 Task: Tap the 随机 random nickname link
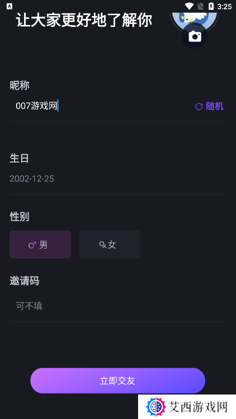(210, 106)
